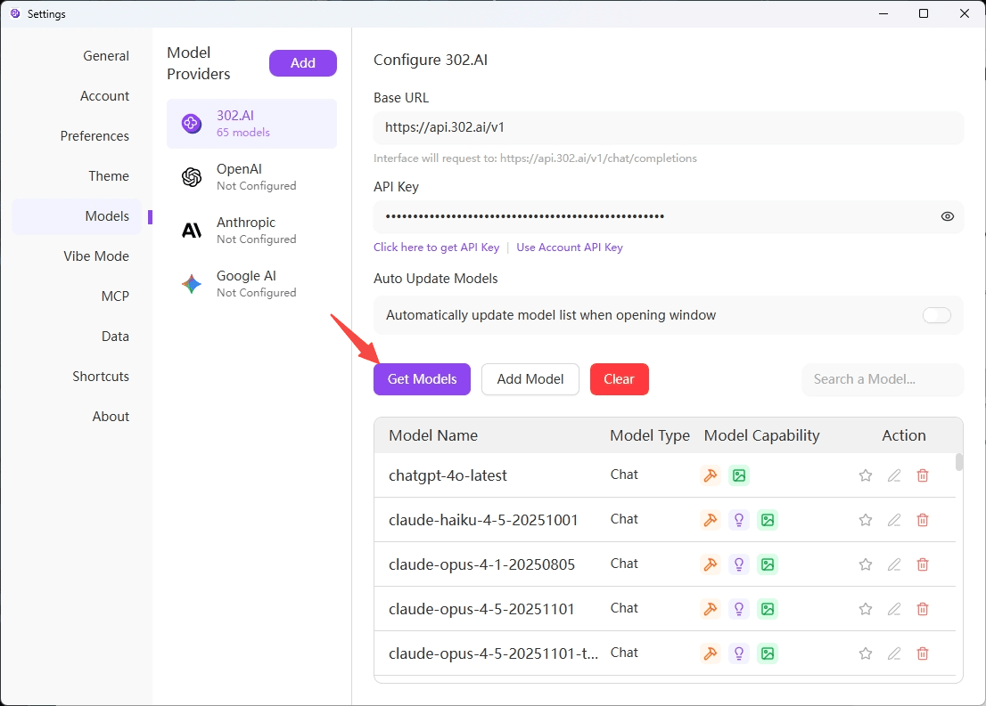Delete the claude-opus-4-5-20251101 model

[923, 609]
